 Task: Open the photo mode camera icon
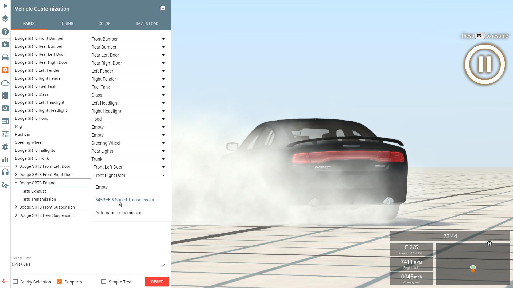pos(5,108)
